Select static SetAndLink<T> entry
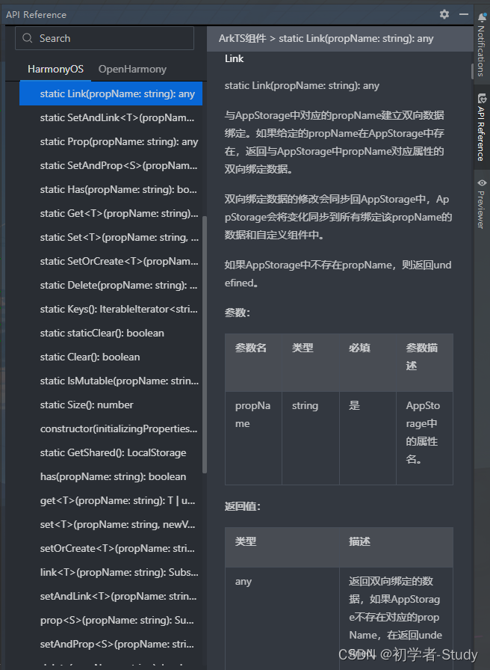The height and width of the screenshot is (670, 490). 111,117
